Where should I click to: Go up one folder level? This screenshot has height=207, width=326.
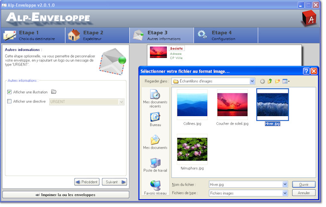tap(270, 81)
